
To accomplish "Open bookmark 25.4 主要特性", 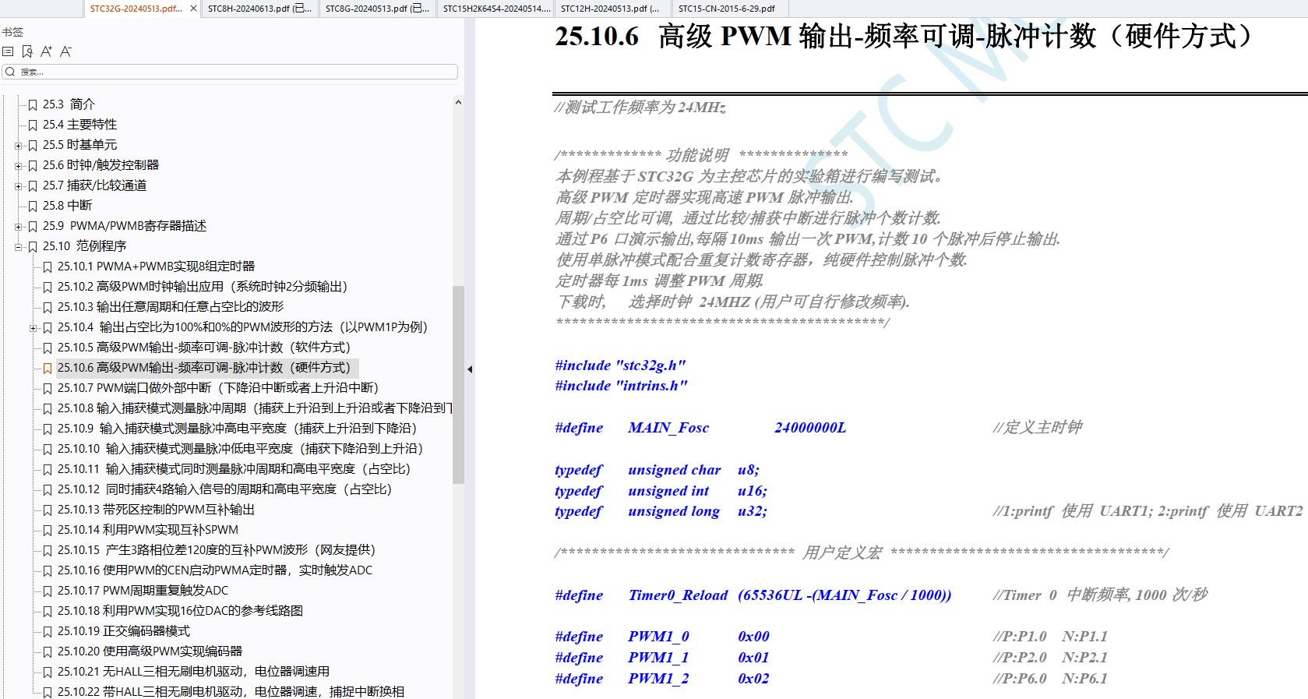I will pyautogui.click(x=79, y=125).
